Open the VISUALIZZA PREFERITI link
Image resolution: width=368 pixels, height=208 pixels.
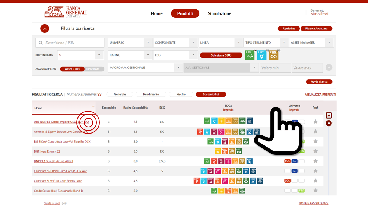[320, 95]
